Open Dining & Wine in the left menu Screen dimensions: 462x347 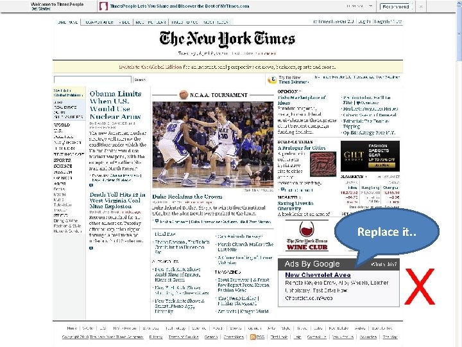pyautogui.click(x=65, y=220)
